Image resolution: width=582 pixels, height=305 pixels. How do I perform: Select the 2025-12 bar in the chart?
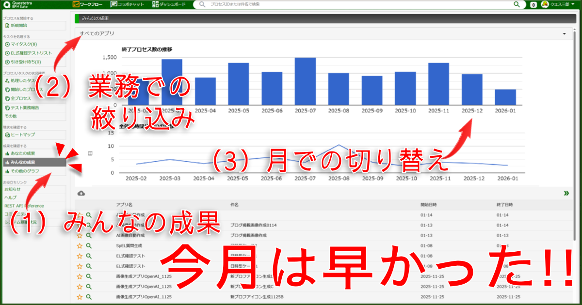pos(472,90)
